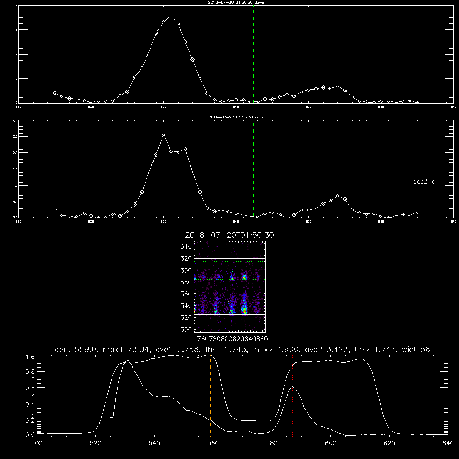The image size is (459, 459).
Task: Click 'ave2 3.423' in the stats line
Action: tap(326, 349)
